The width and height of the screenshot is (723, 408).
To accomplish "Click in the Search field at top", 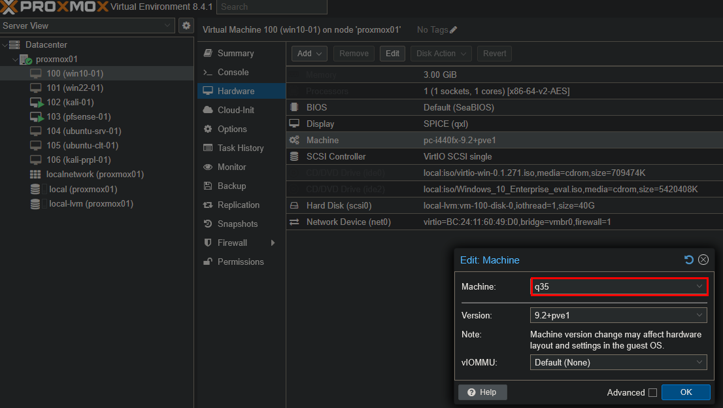I will [271, 7].
